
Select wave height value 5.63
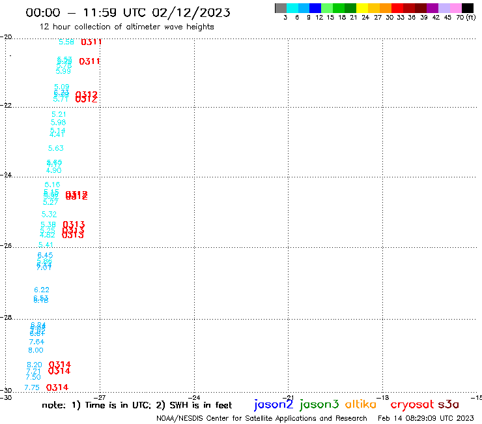[x=55, y=148]
